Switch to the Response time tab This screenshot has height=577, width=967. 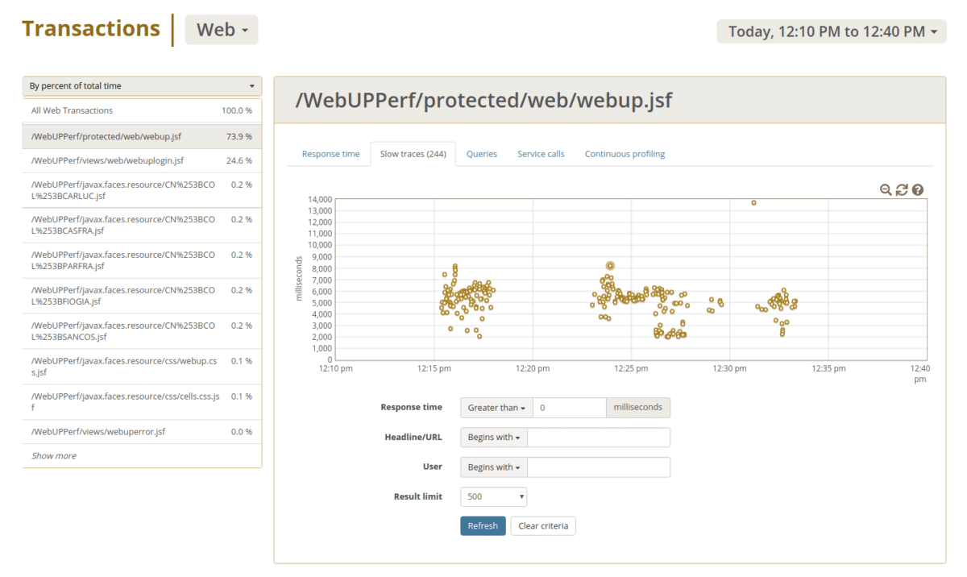coord(330,153)
